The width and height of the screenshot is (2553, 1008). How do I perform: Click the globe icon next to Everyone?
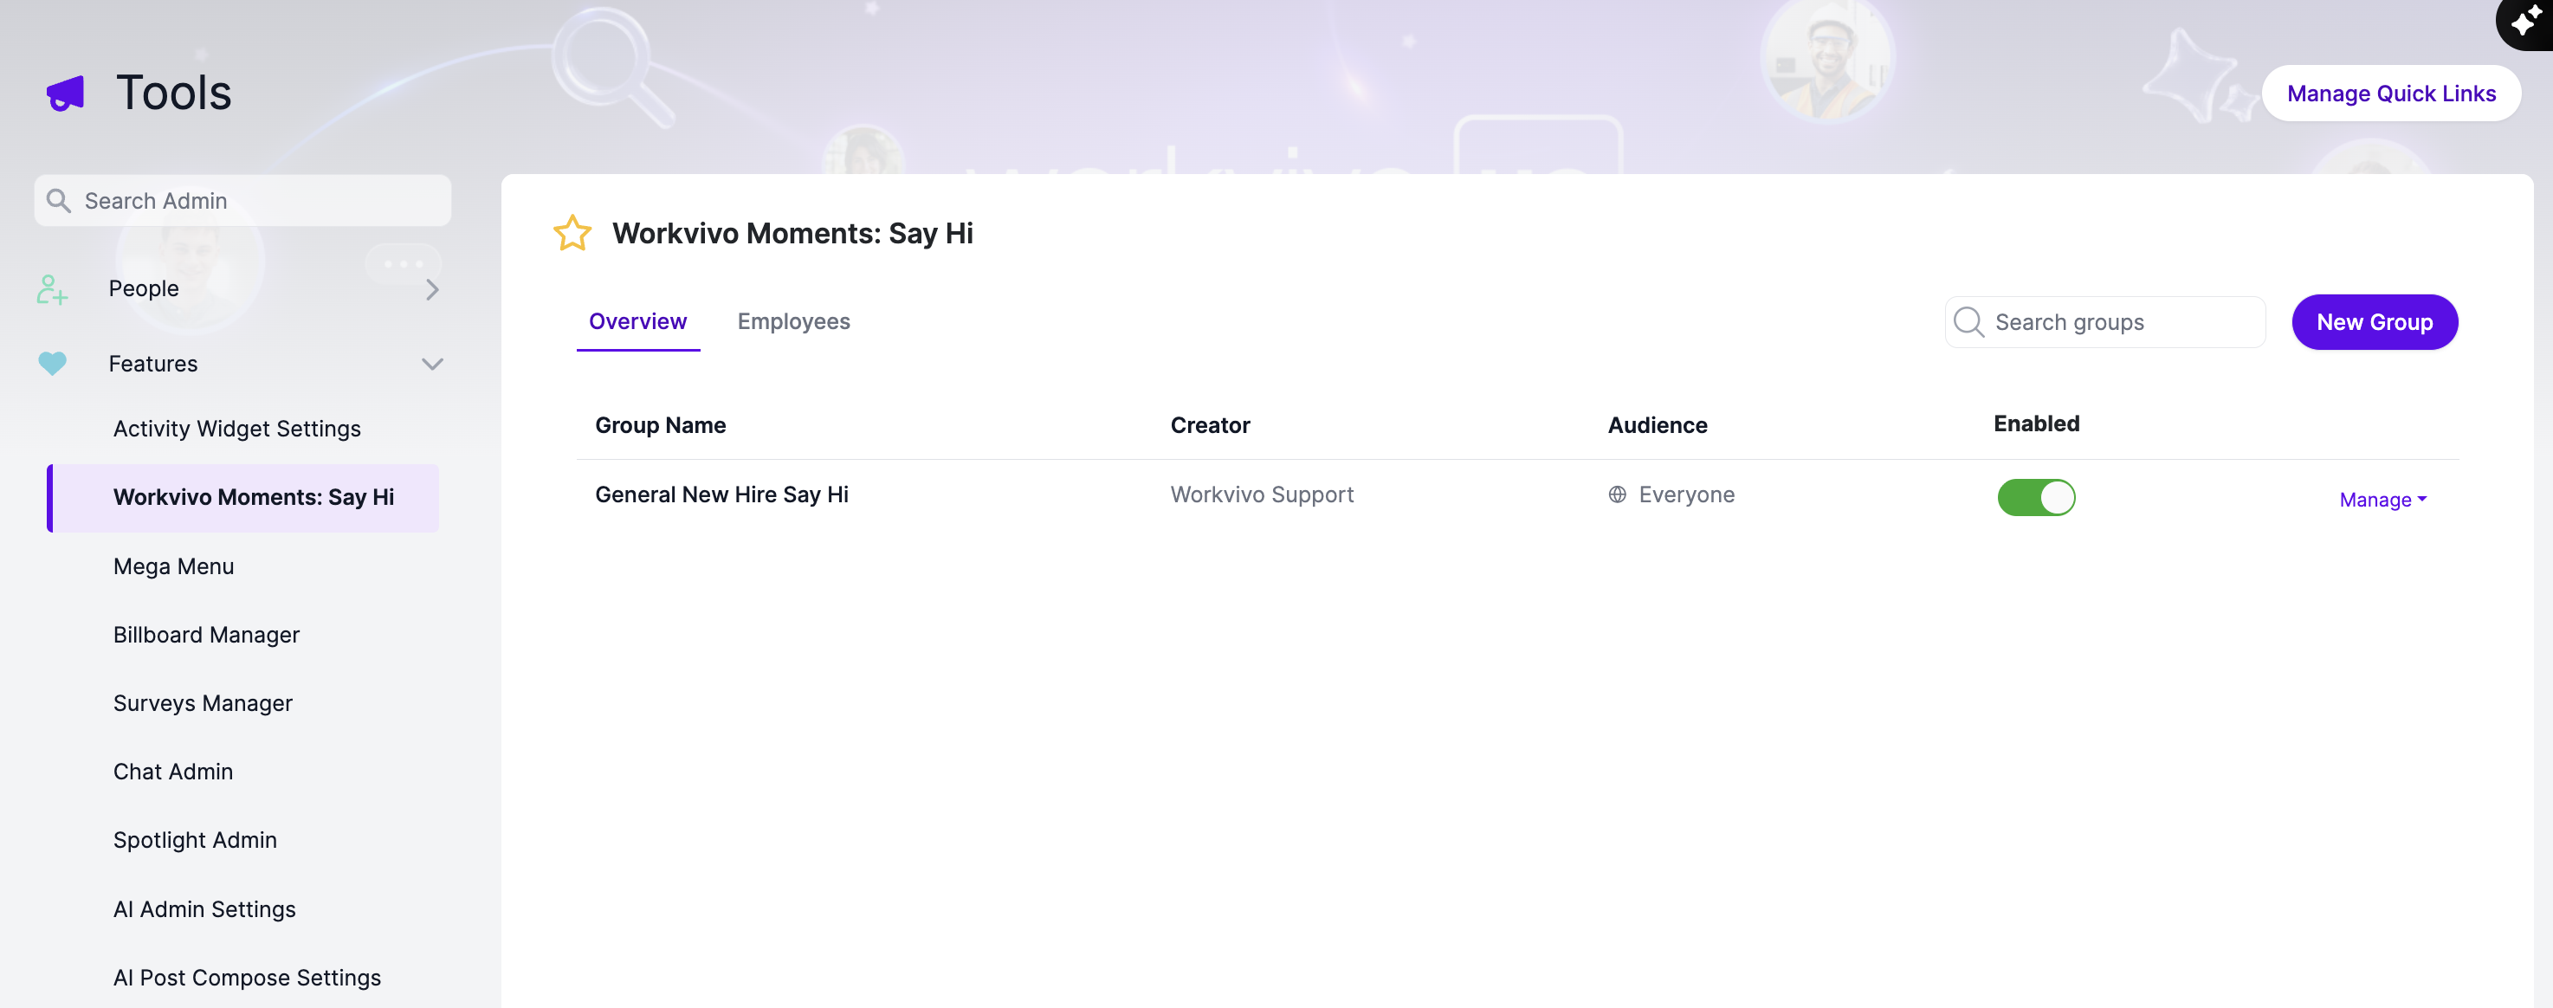[1618, 494]
